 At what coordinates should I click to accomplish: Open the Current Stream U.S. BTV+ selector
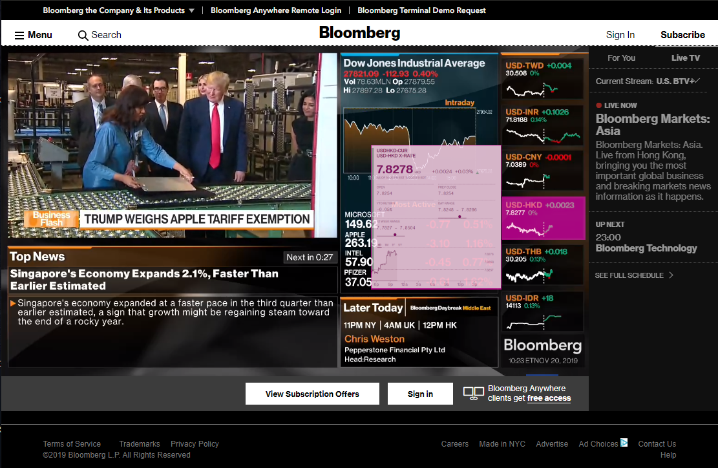coord(648,81)
